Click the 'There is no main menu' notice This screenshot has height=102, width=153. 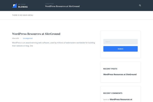tap(22, 15)
